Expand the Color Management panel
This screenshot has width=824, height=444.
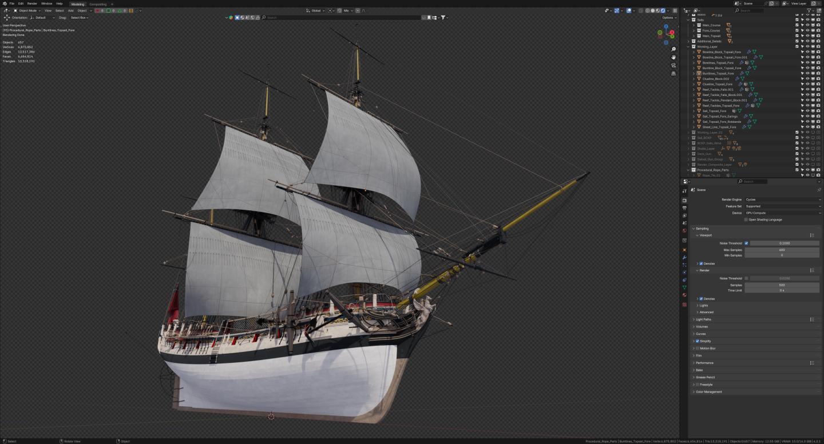pos(708,392)
